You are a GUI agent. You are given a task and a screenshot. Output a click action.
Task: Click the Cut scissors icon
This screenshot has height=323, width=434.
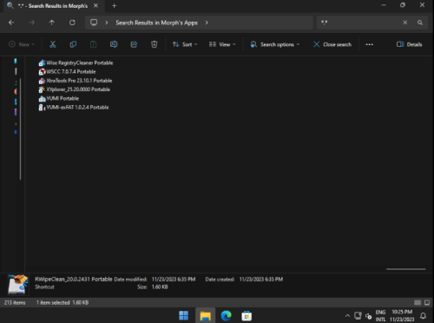click(53, 44)
